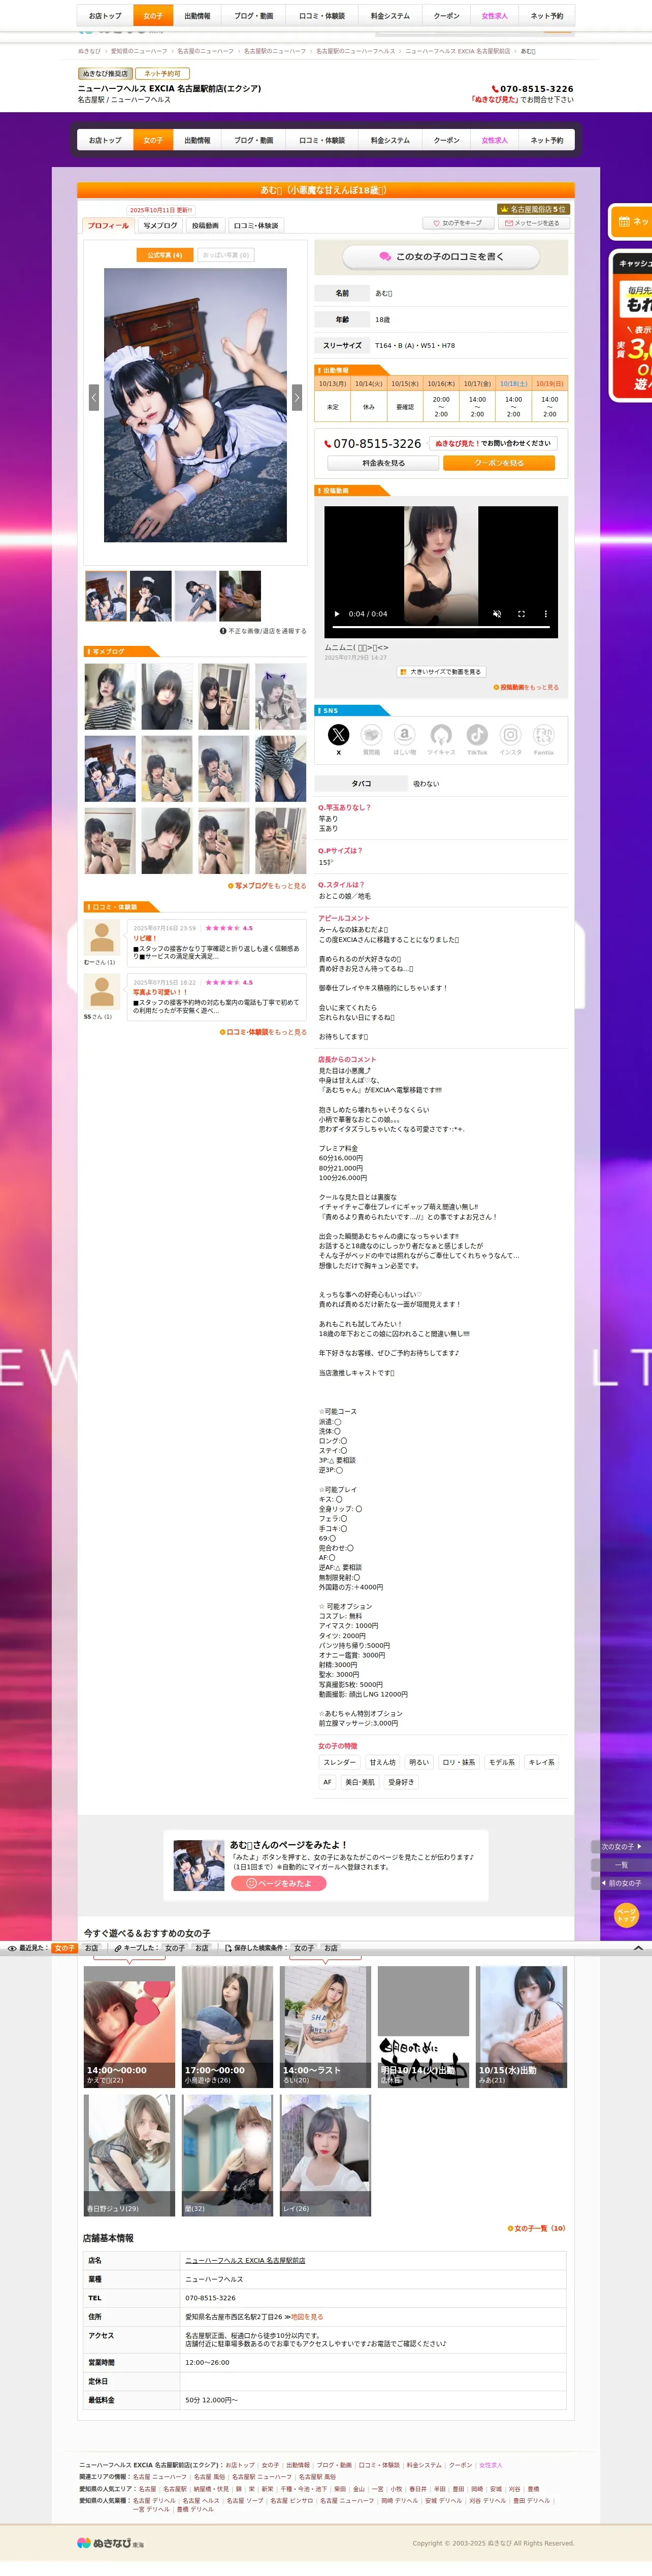Click the スレンダー feature tag
The height and width of the screenshot is (2576, 652).
pyautogui.click(x=339, y=1762)
